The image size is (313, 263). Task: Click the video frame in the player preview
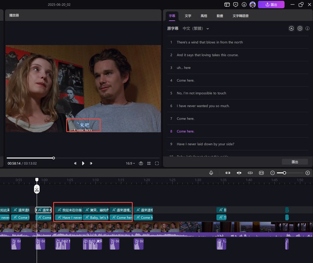(x=83, y=89)
